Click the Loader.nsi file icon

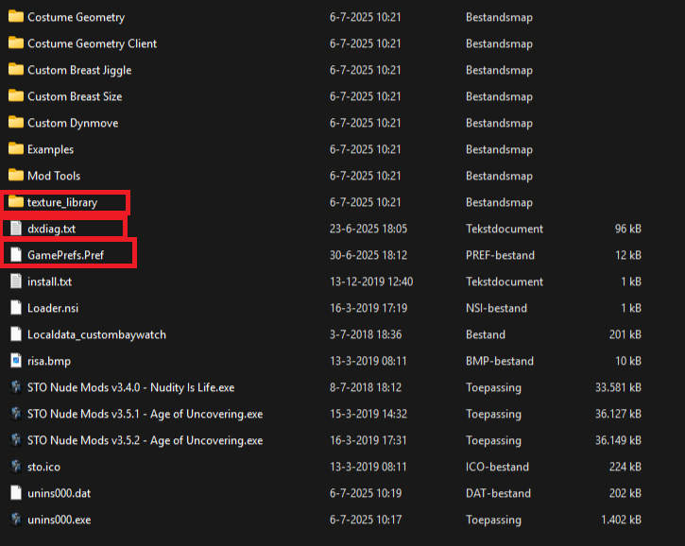[x=15, y=308]
